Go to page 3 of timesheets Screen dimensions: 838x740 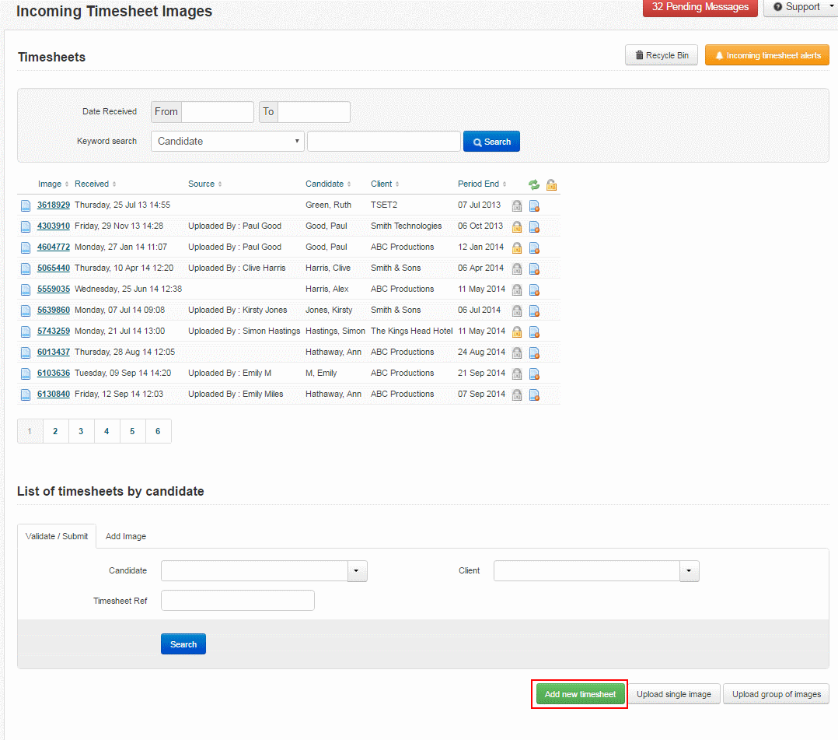click(81, 431)
